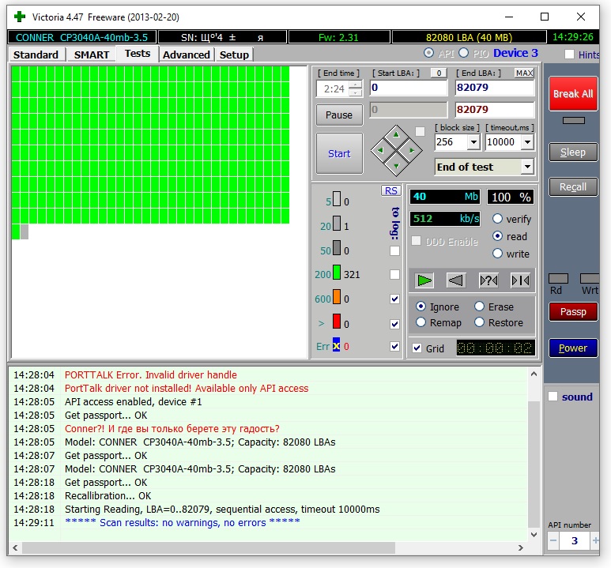
Task: Click the red Break All button
Action: click(x=573, y=93)
